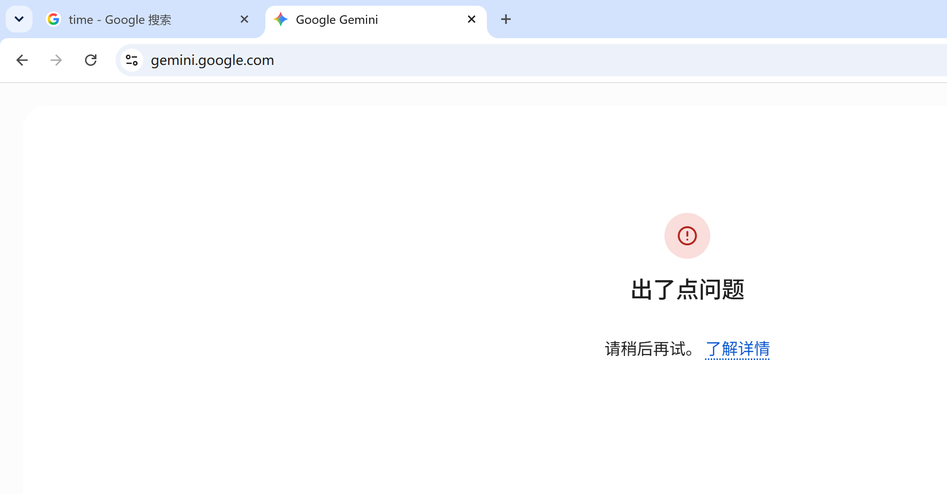Reload the Gemini page
Image resolution: width=947 pixels, height=494 pixels.
(91, 60)
